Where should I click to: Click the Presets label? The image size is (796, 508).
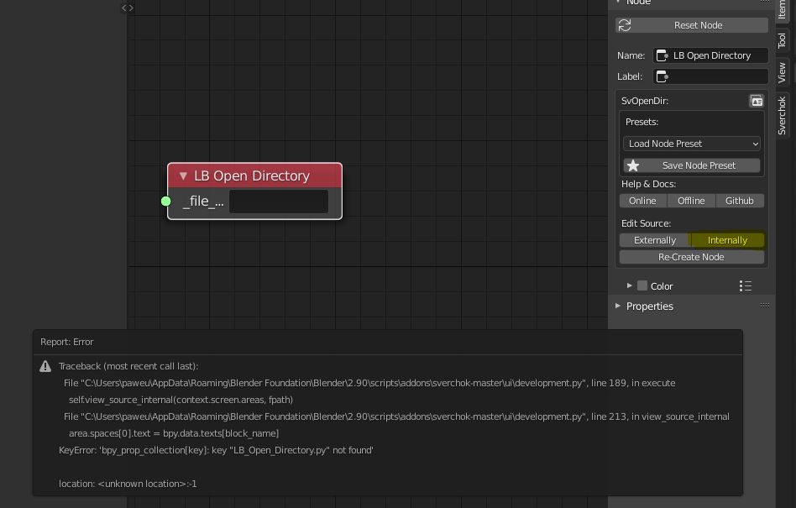tap(642, 122)
